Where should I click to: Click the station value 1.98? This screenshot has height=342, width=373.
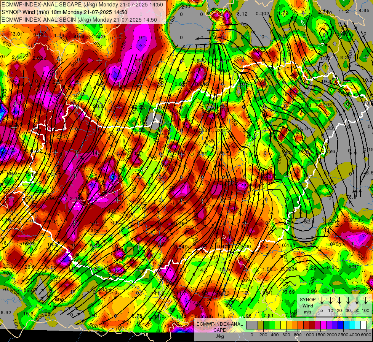[247, 316]
